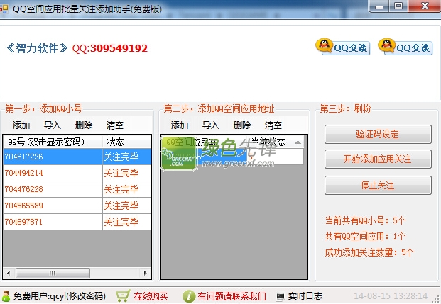Select QQ account row 704476228
The image size is (441, 304).
pyautogui.click(x=77, y=189)
